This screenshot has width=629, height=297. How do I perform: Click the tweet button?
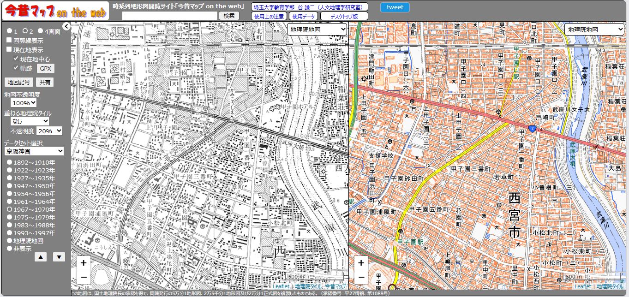395,7
